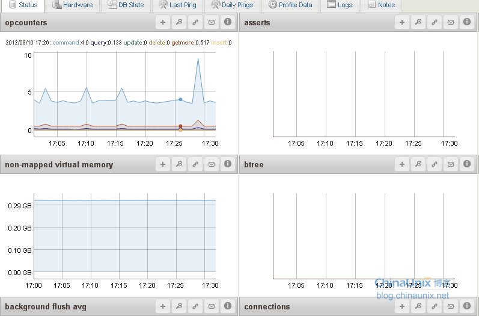Zoom the opcounters chart with magnifier icon

pyautogui.click(x=179, y=23)
